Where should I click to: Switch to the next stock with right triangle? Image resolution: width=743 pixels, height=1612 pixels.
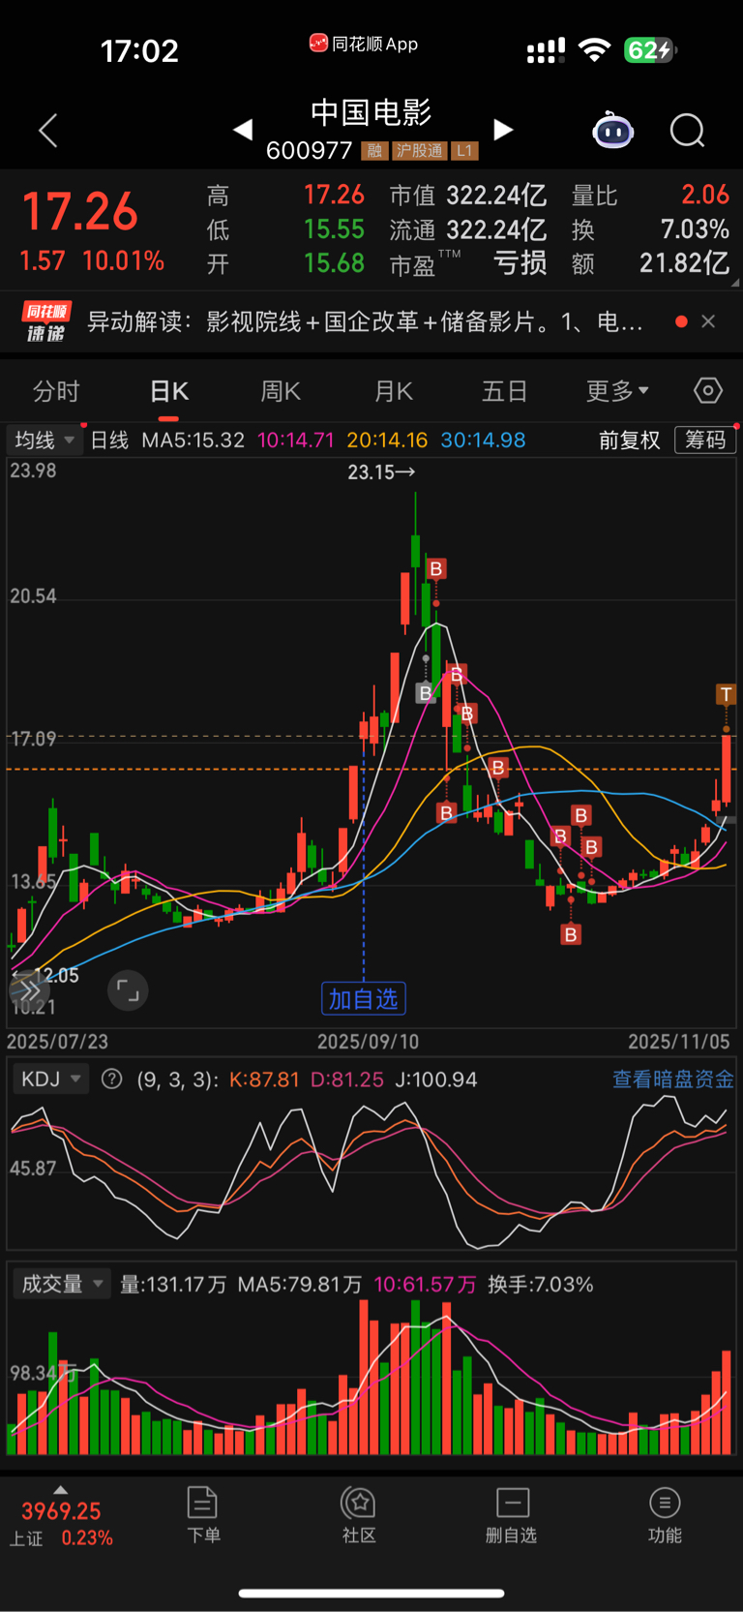pos(503,129)
